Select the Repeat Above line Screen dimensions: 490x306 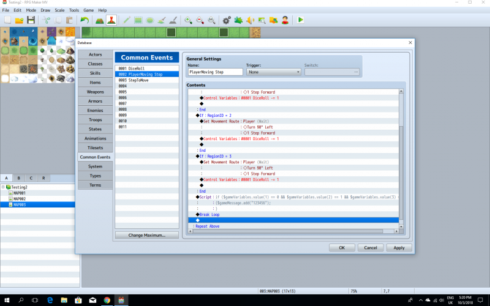pos(293,226)
